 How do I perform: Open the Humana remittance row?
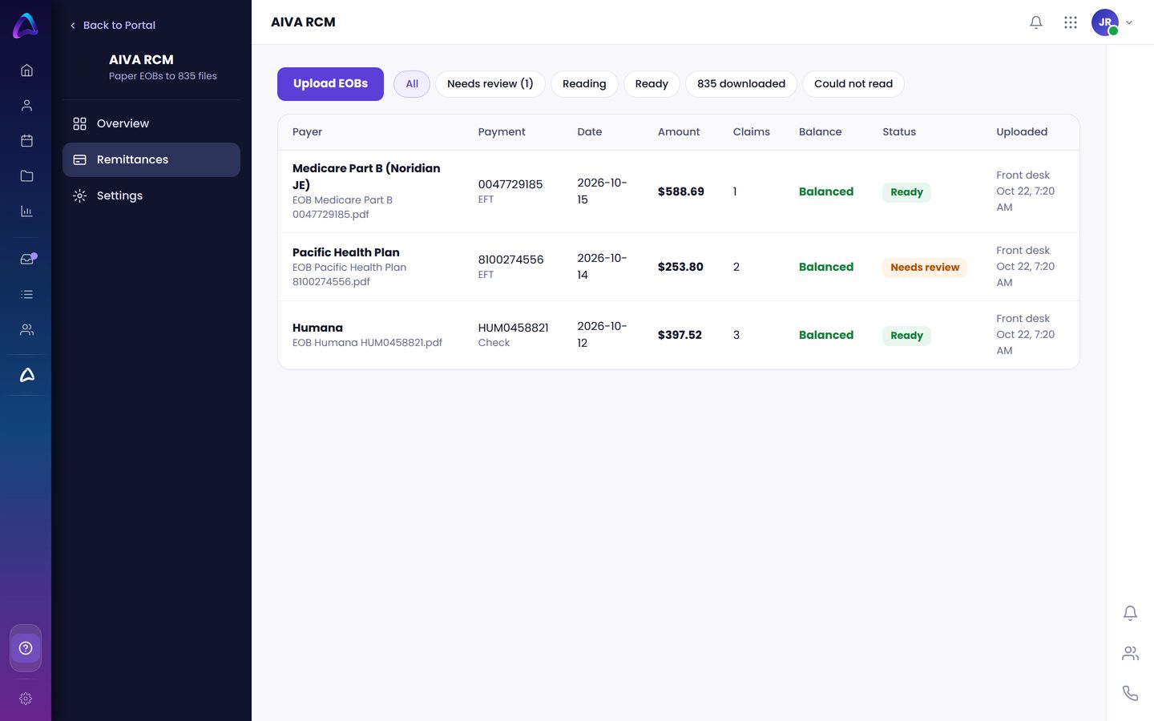coord(679,335)
